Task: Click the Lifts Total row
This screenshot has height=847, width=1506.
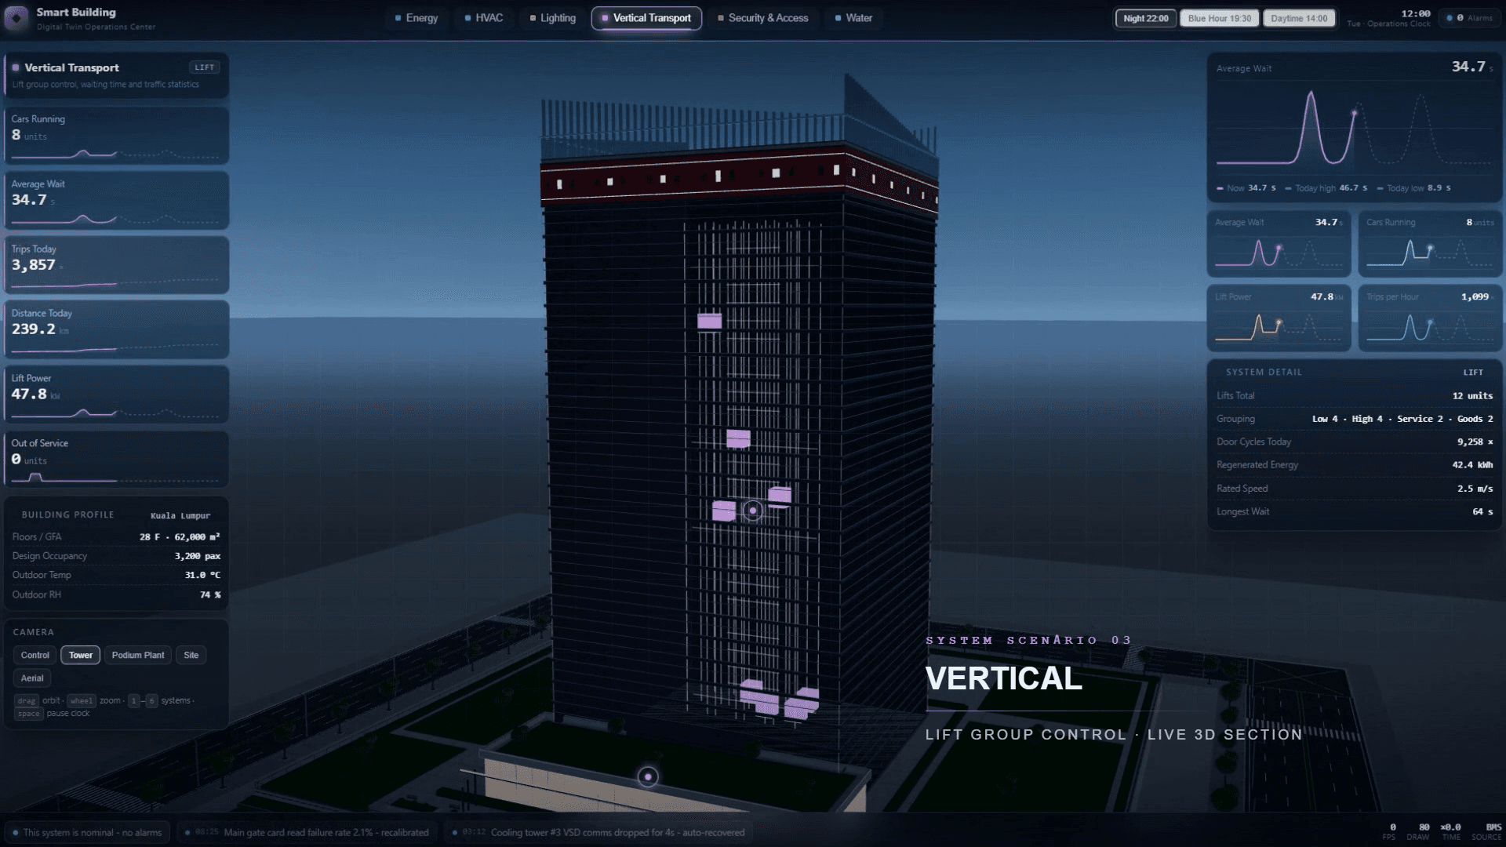Action: (x=1355, y=396)
